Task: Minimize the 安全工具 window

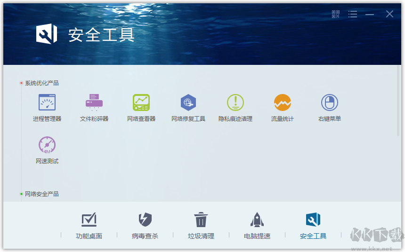Action: pos(370,15)
